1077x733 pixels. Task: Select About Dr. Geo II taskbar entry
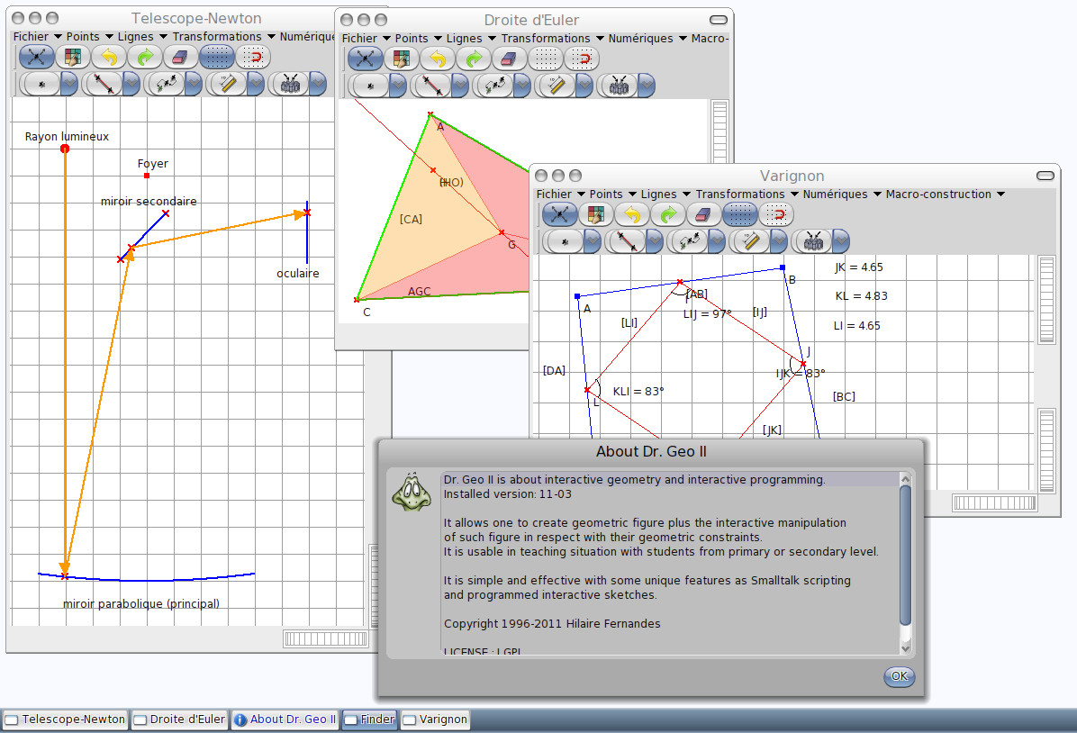(x=285, y=719)
